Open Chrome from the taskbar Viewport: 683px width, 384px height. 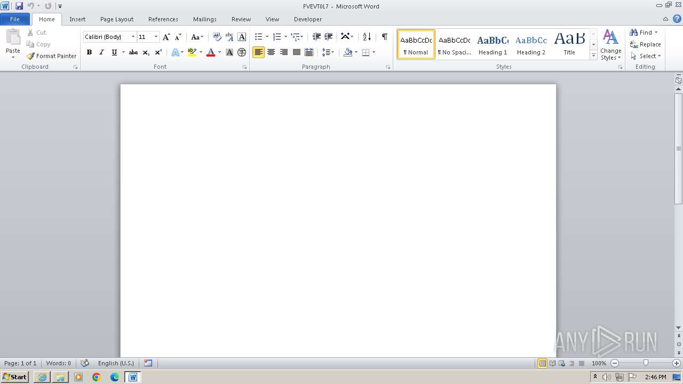[x=97, y=377]
